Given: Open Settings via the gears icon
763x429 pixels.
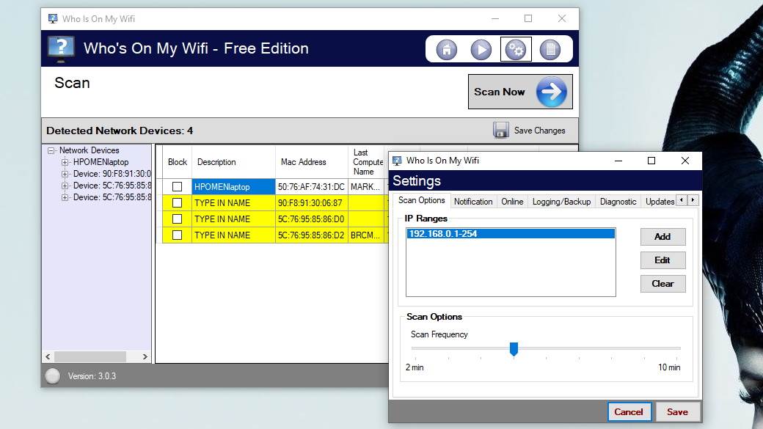Looking at the screenshot, I should point(516,48).
